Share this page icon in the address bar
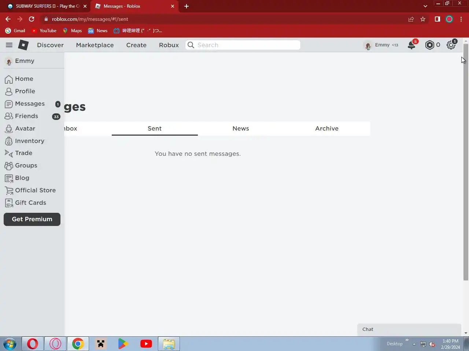 [x=411, y=19]
